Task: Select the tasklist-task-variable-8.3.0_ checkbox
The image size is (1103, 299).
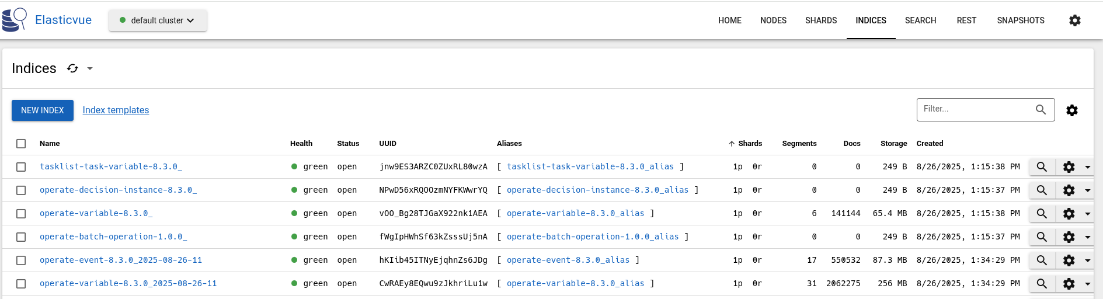Action: [21, 167]
